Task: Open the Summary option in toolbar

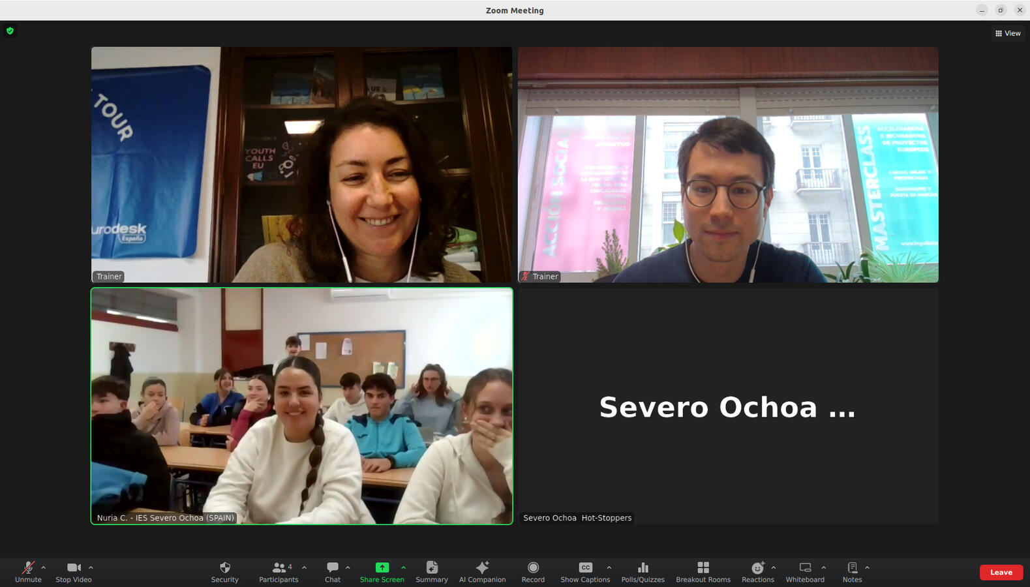Action: pyautogui.click(x=432, y=571)
